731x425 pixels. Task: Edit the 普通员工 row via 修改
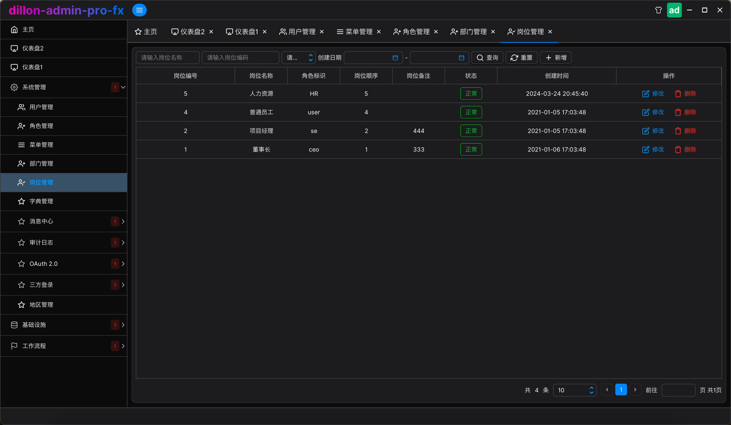pos(653,112)
